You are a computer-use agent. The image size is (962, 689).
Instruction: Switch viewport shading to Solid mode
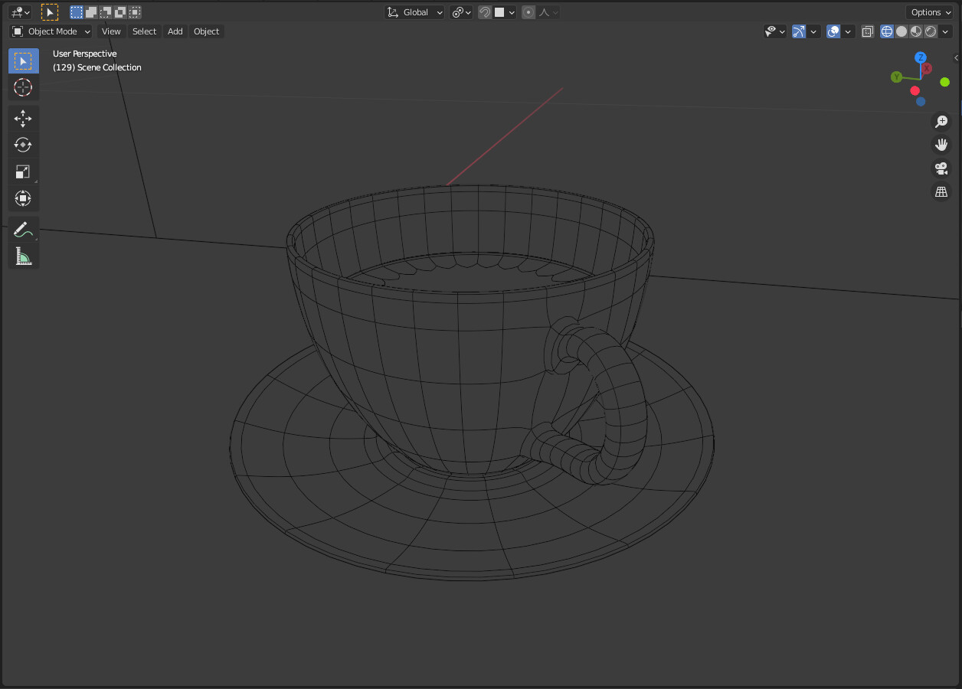tap(901, 31)
